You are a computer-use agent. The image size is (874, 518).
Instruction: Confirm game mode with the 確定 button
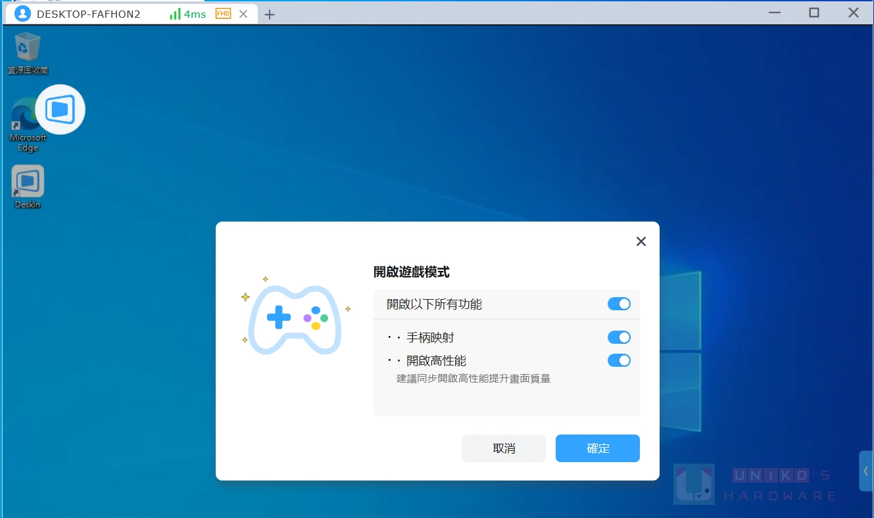(597, 448)
